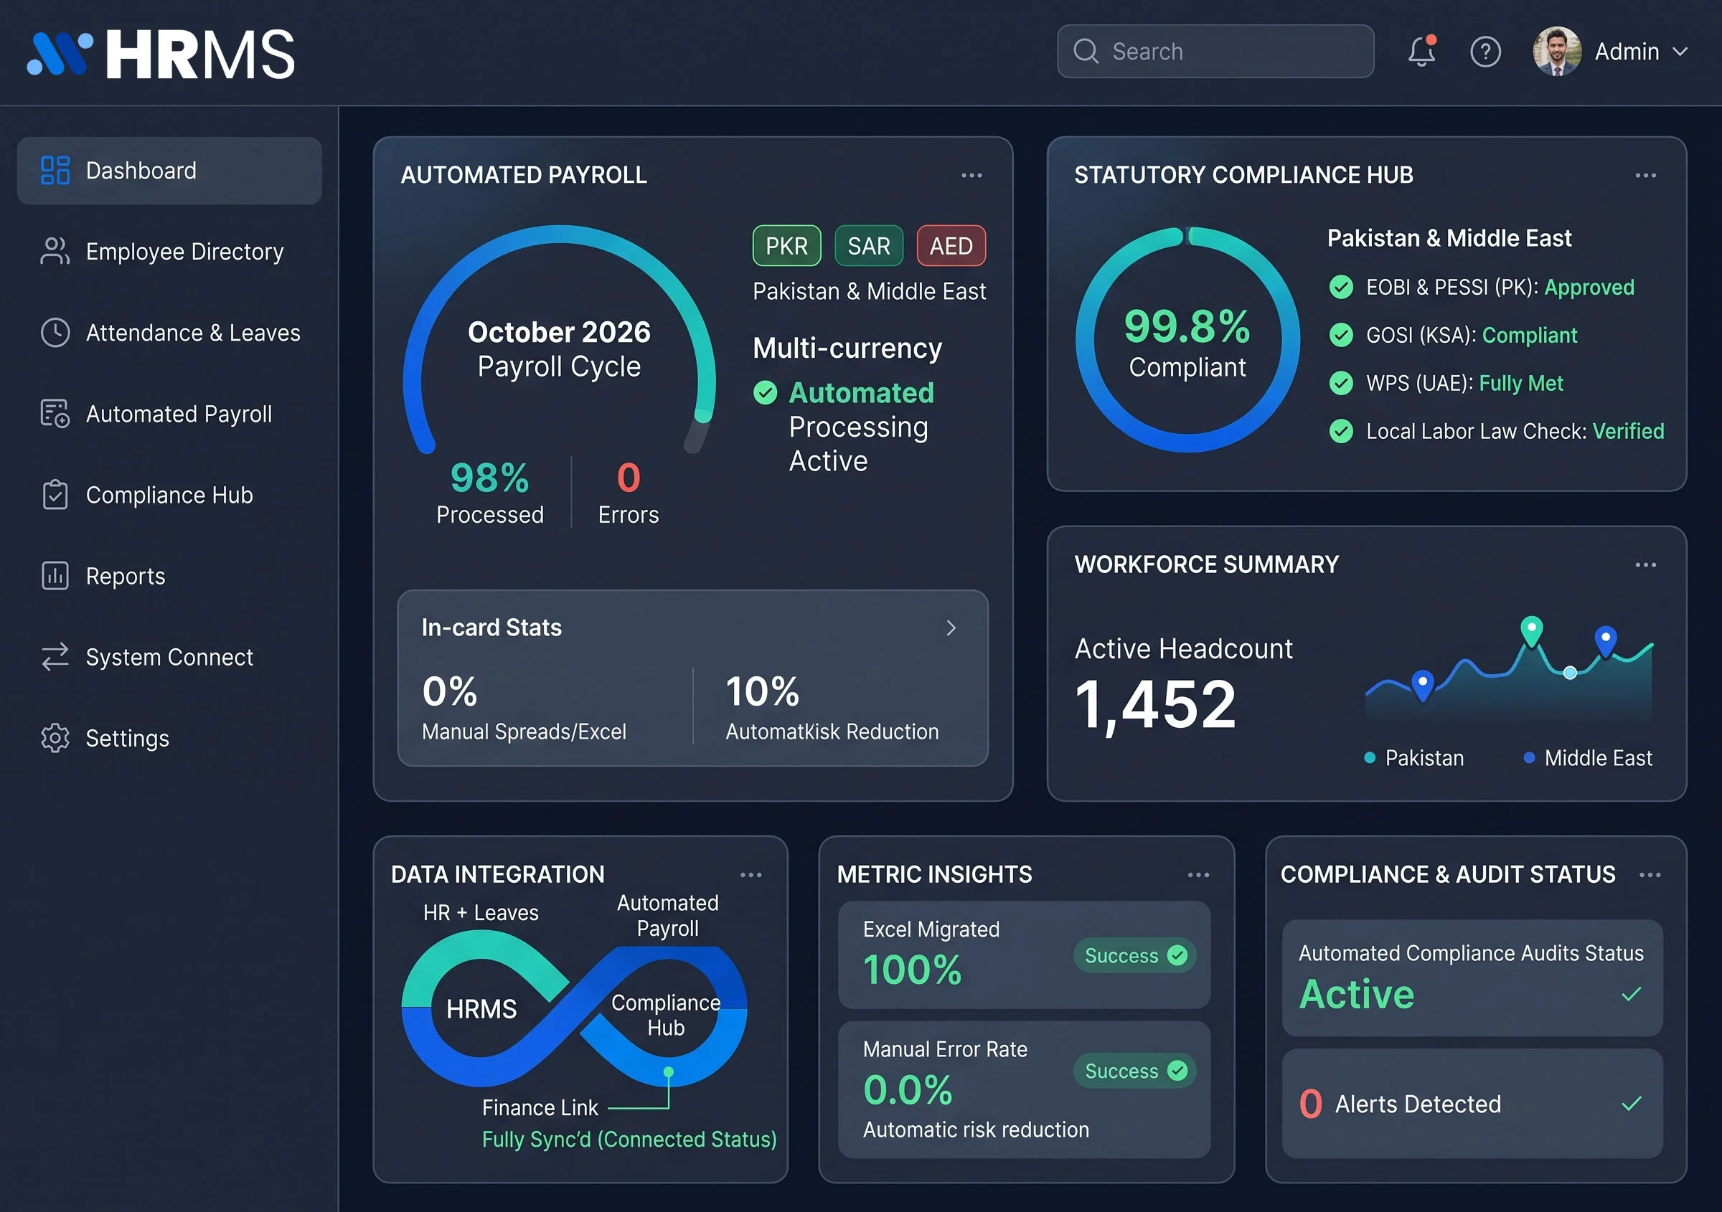Open the notifications bell
The height and width of the screenshot is (1212, 1722).
pyautogui.click(x=1421, y=51)
